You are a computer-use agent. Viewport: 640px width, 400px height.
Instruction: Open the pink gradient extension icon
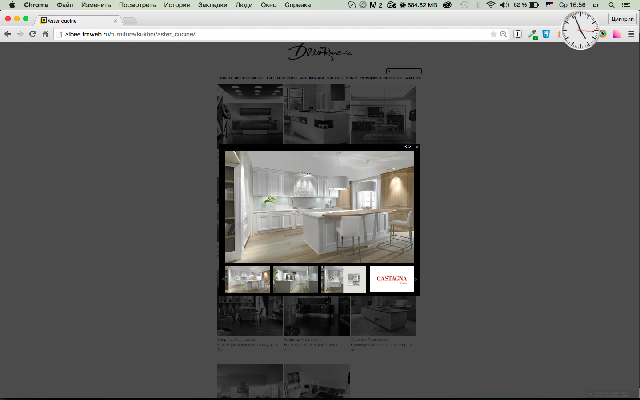pyautogui.click(x=617, y=34)
